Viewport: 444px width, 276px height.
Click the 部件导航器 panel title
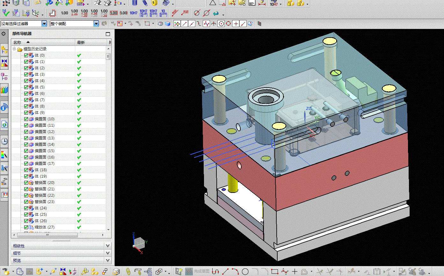tap(22, 34)
